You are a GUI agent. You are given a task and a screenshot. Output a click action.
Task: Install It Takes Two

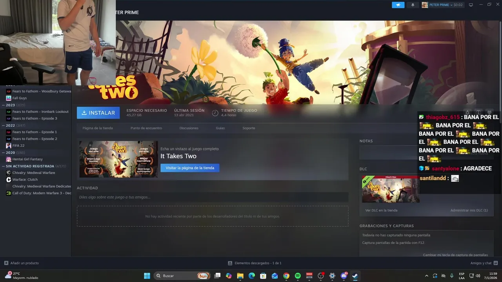coord(98,113)
